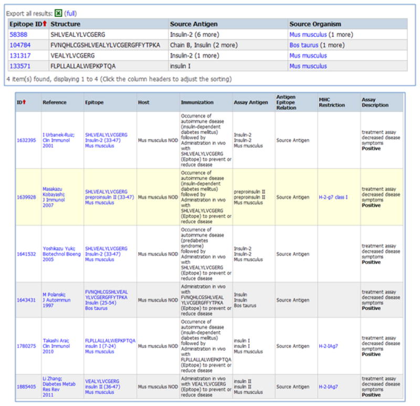
Task: Open epitope ID 131317
Action: tap(20, 56)
